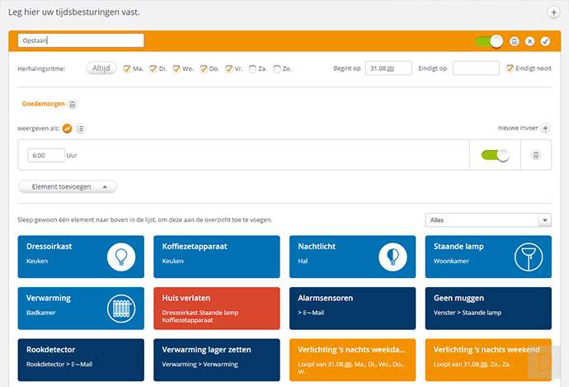Disable the 6:00 Uur entry toggle switch
This screenshot has height=387, width=569.
coord(495,154)
